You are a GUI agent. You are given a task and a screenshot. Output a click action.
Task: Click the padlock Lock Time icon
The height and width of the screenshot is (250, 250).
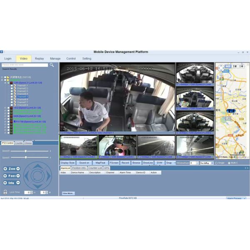pyautogui.click(x=5, y=192)
